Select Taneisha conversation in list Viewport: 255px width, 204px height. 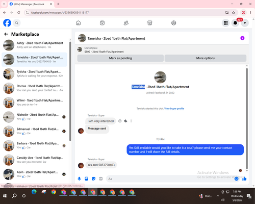point(34,60)
